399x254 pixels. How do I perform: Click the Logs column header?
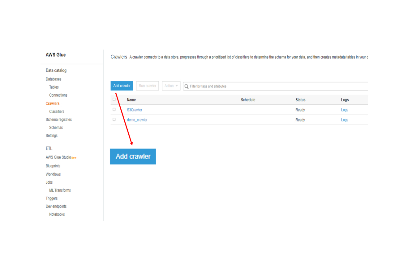tap(345, 100)
